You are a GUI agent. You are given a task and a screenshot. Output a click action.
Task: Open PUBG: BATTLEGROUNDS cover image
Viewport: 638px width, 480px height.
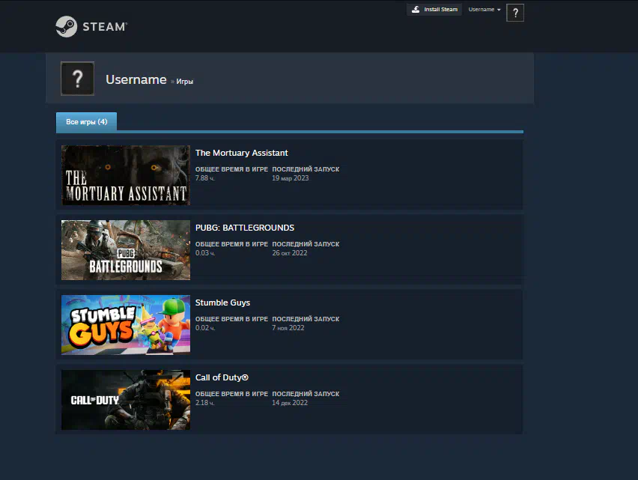pos(126,250)
